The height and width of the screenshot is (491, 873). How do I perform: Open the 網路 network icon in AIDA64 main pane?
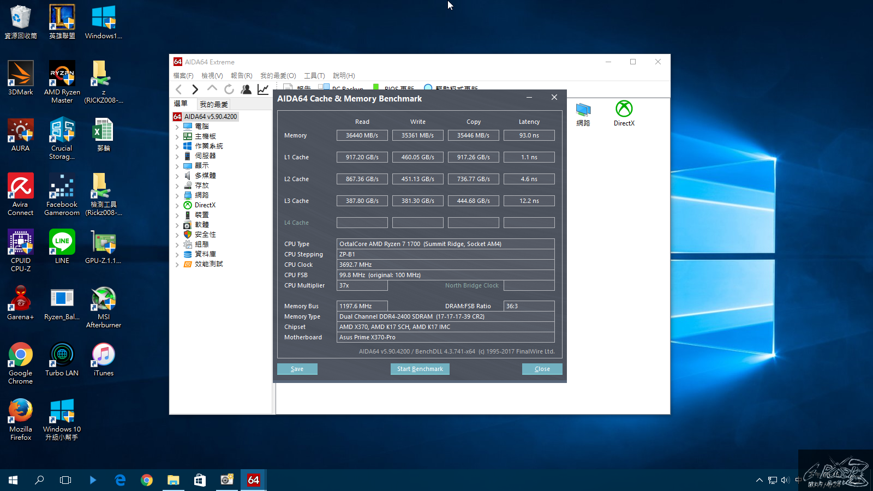(x=583, y=113)
